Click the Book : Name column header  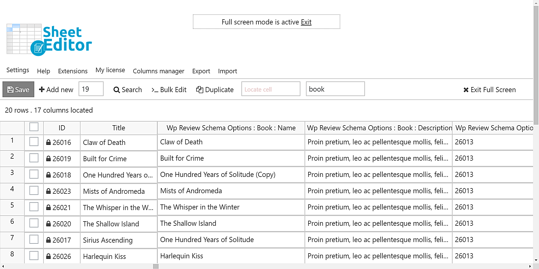231,128
